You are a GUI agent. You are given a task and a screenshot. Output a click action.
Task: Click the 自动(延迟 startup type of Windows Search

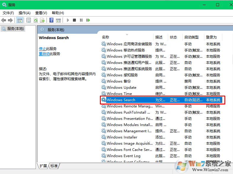click(x=193, y=100)
